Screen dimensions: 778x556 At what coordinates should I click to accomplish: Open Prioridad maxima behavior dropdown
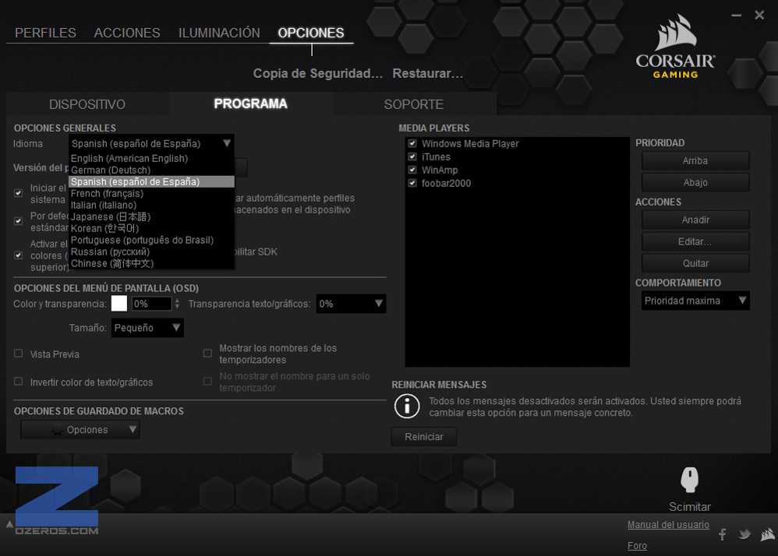(695, 301)
